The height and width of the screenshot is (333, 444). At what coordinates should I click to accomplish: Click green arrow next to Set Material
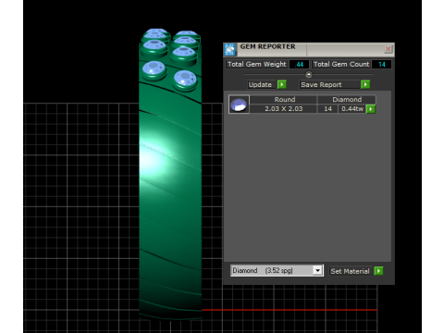click(378, 271)
